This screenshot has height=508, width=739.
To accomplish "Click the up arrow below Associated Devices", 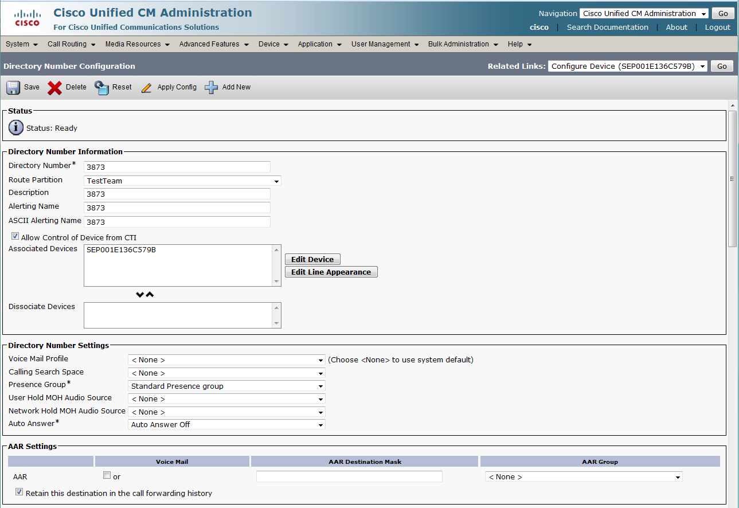I will point(150,295).
